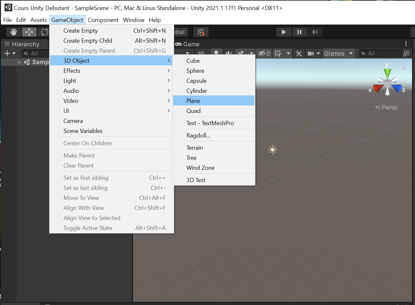Open the Component menu
The width and height of the screenshot is (415, 305).
coord(103,20)
